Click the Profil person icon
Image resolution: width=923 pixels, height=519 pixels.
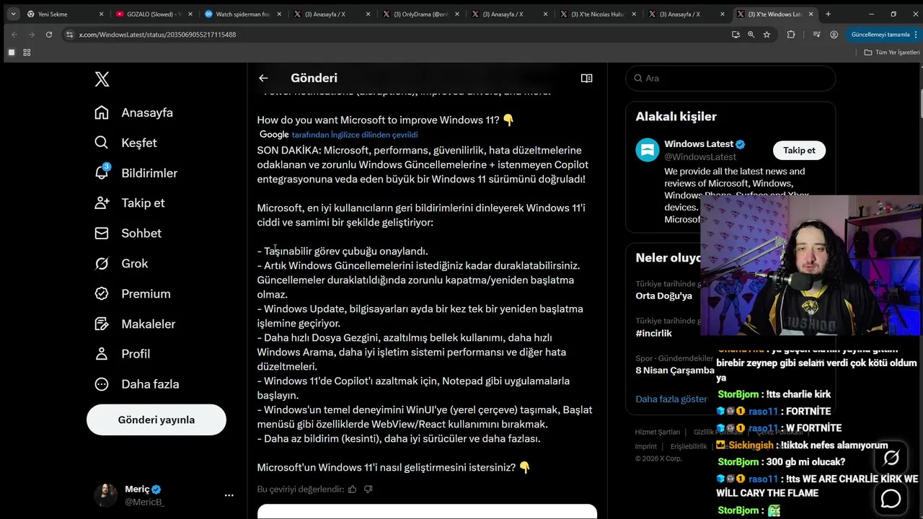tap(102, 354)
